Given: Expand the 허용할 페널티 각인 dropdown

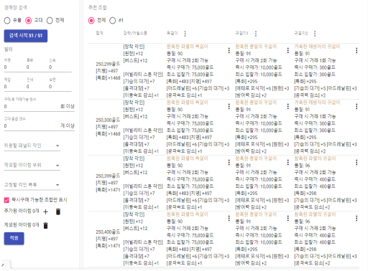Looking at the screenshot, I should click(x=32, y=146).
